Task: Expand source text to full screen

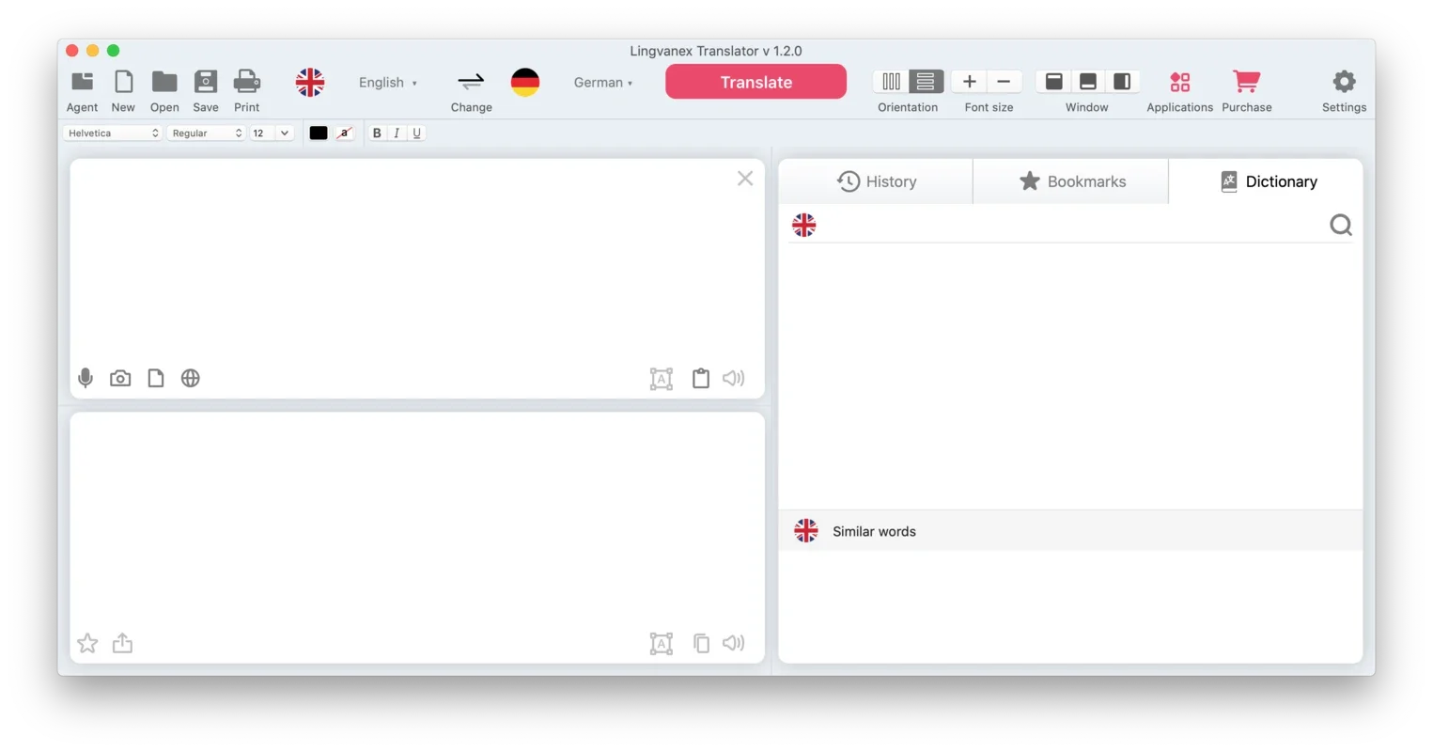Action: point(662,379)
